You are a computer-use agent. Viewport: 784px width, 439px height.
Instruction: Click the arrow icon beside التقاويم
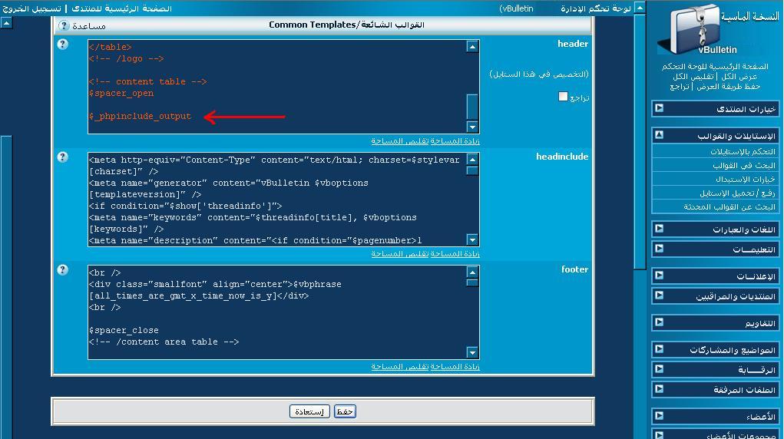click(x=659, y=322)
